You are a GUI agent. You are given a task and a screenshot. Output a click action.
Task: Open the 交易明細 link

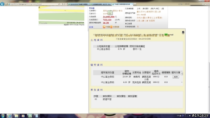116,27
